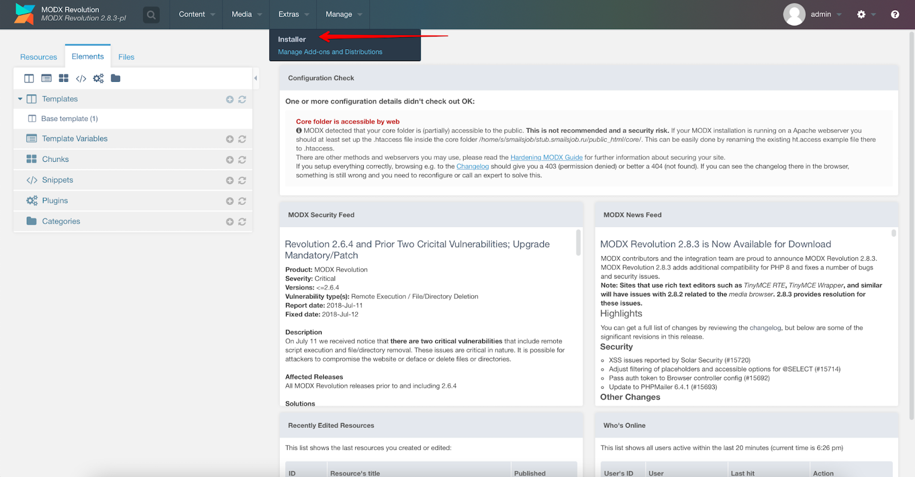
Task: Add a new Snippet via plus icon
Action: pos(230,181)
